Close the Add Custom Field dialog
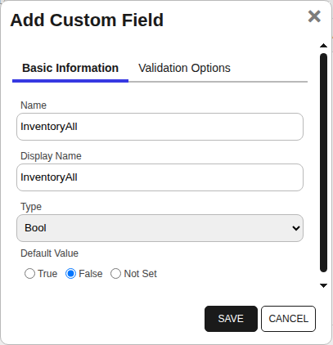This screenshot has width=333, height=345. [314, 16]
